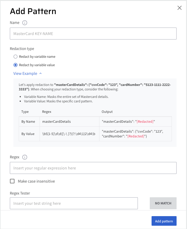The image size is (187, 229).
Task: Click the Output column header
Action: [107, 112]
